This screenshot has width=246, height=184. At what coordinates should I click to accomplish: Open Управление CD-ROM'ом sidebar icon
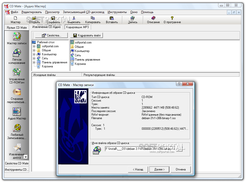17,72
